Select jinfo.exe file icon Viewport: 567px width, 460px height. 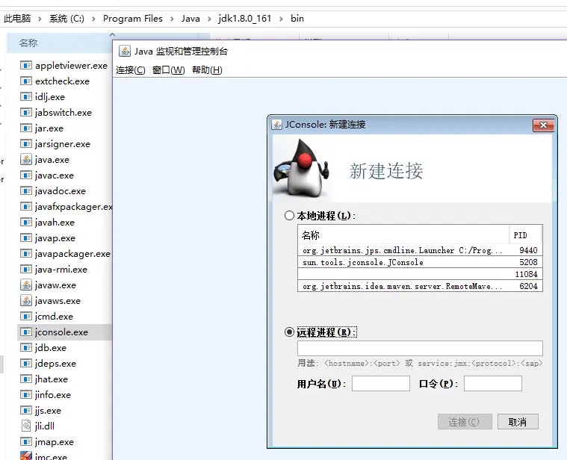pyautogui.click(x=26, y=394)
